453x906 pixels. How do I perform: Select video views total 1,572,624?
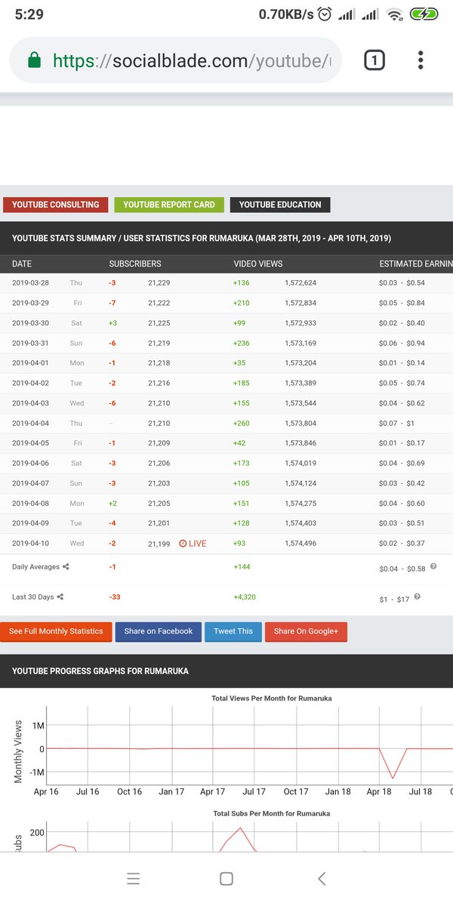tap(300, 283)
